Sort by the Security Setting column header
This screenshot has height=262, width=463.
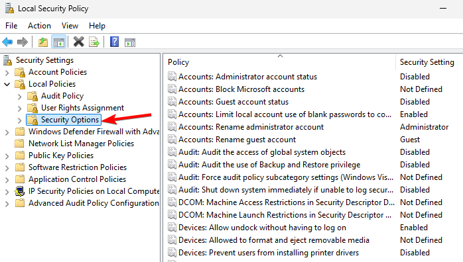[x=427, y=62]
